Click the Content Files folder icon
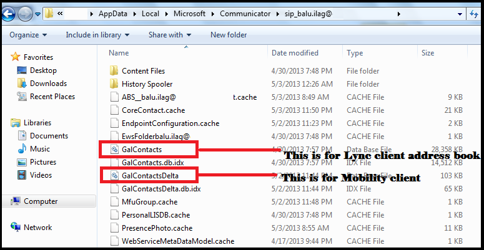The image size is (484, 250). [114, 70]
